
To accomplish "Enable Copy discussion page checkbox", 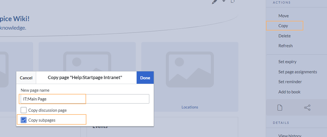I will [23, 110].
